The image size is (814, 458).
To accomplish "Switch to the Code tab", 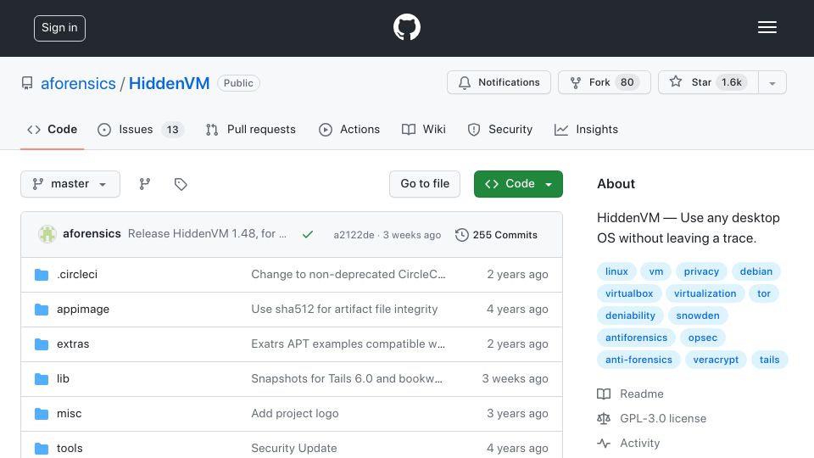I will click(x=53, y=129).
